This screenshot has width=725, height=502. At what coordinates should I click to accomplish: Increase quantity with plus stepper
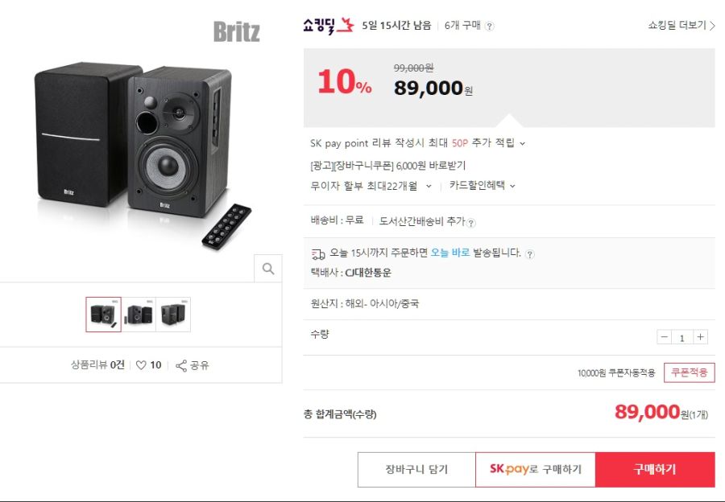pyautogui.click(x=702, y=337)
